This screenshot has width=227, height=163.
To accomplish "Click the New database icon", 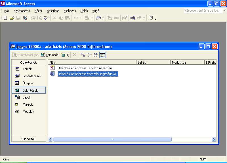I will (5, 18).
